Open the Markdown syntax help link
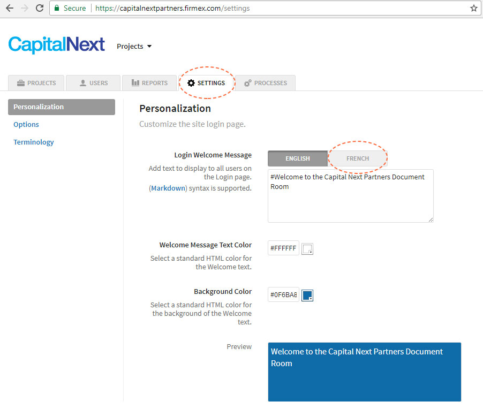This screenshot has width=483, height=409. (168, 188)
